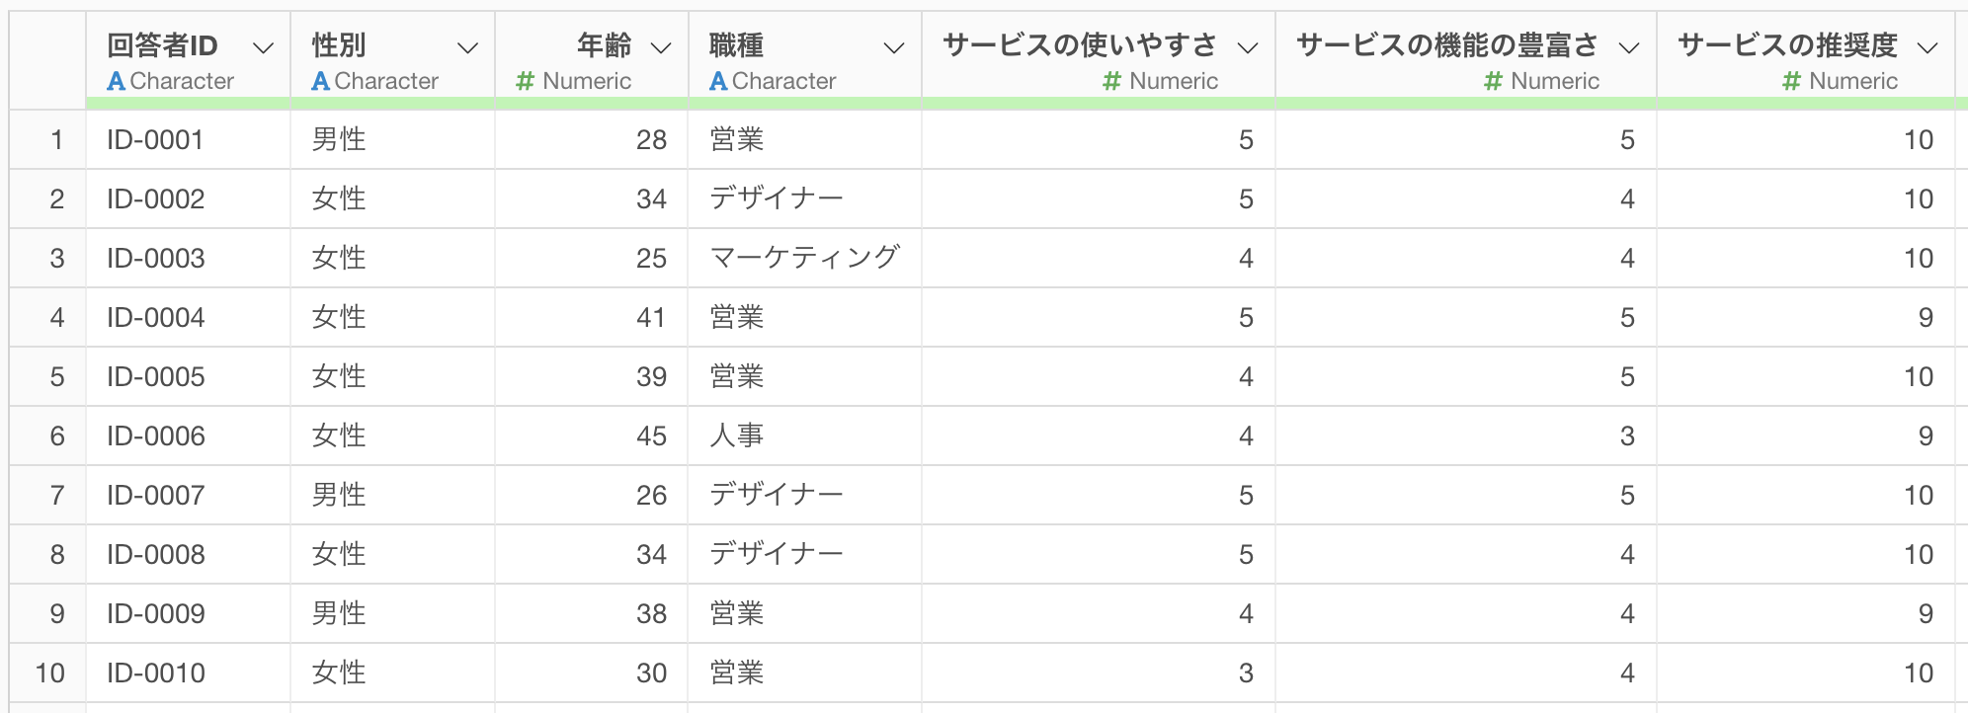Click the 人事 job type cell
The width and height of the screenshot is (1968, 713).
tap(804, 436)
